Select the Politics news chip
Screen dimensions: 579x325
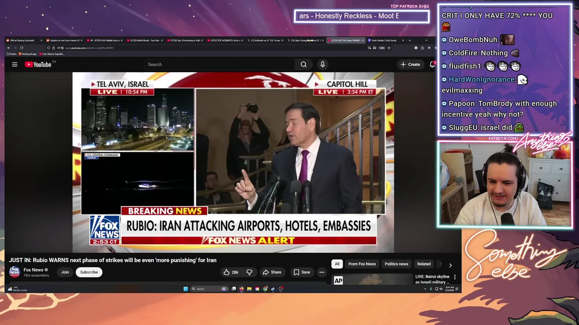click(396, 264)
